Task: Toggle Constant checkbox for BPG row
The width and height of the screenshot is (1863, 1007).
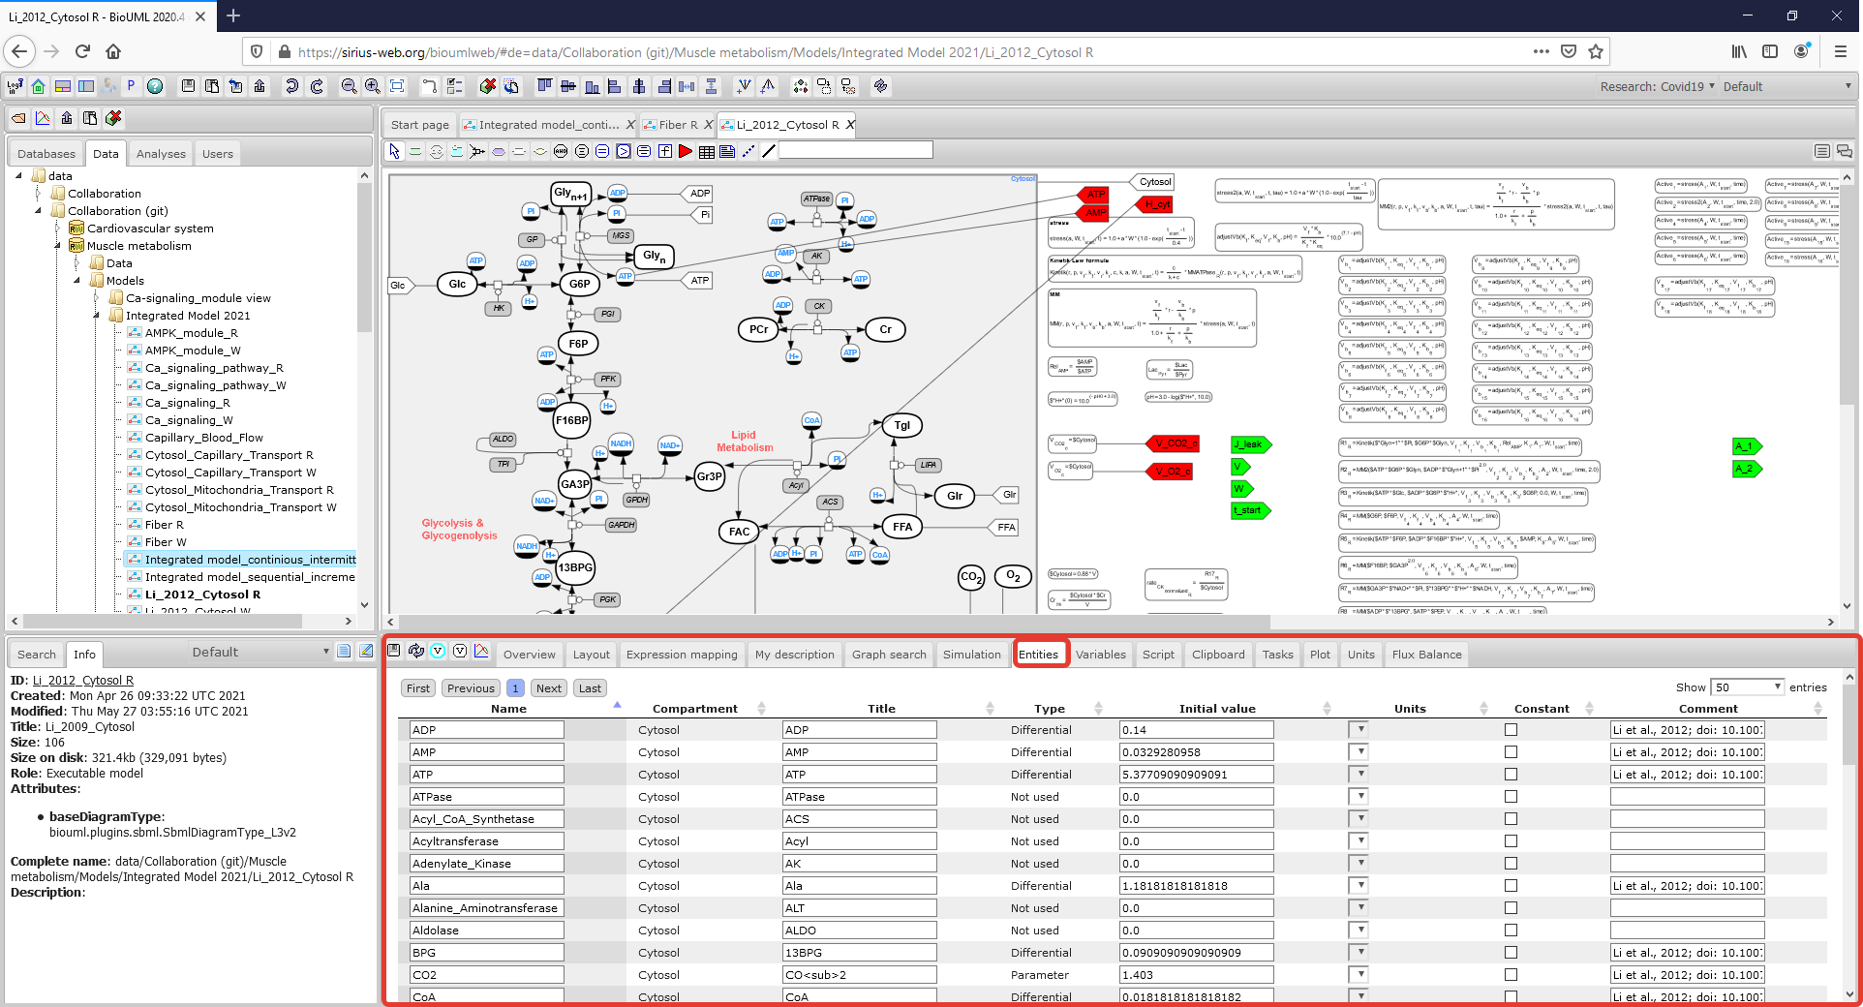Action: [x=1511, y=953]
